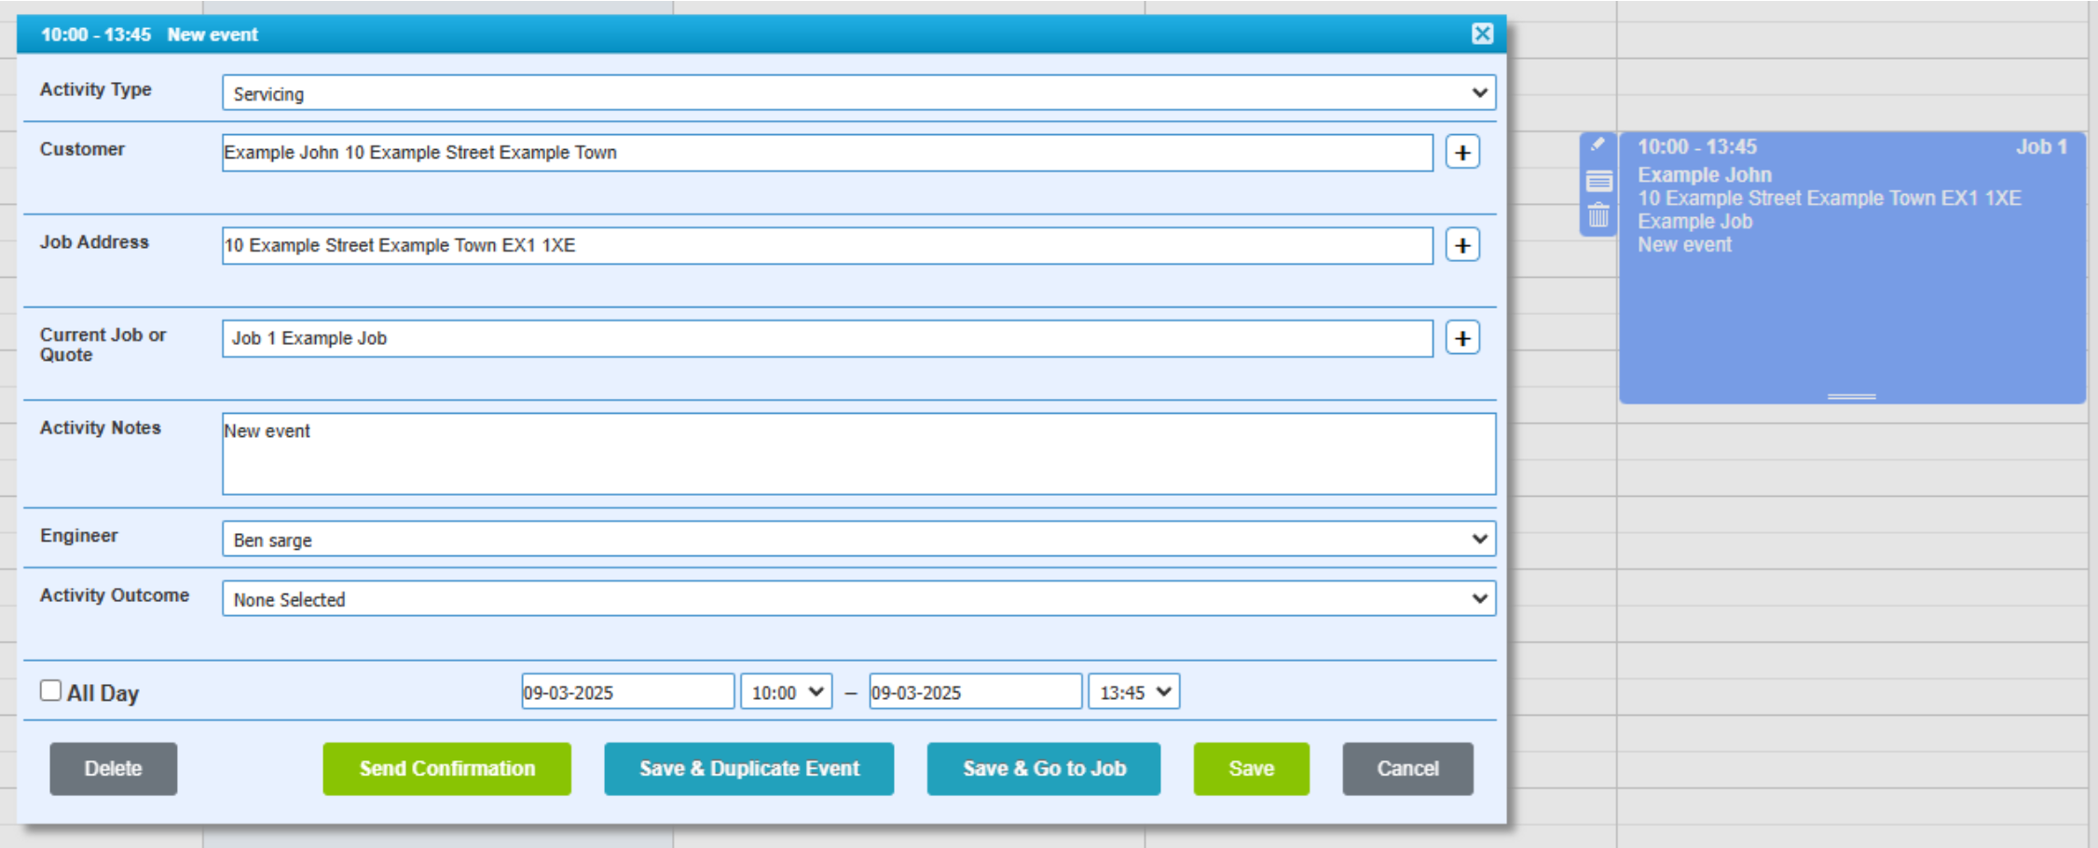The height and width of the screenshot is (848, 2098).
Task: Click the Save & Go to Job button
Action: pyautogui.click(x=1043, y=769)
